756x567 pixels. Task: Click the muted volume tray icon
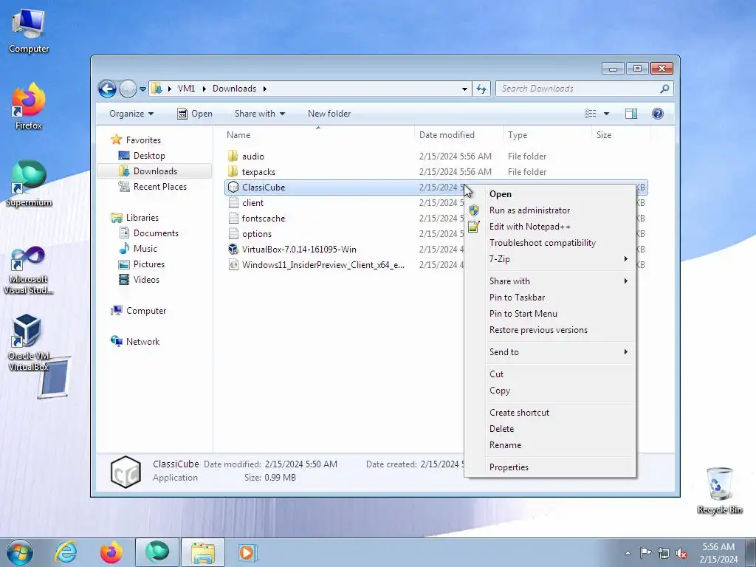[x=681, y=553]
